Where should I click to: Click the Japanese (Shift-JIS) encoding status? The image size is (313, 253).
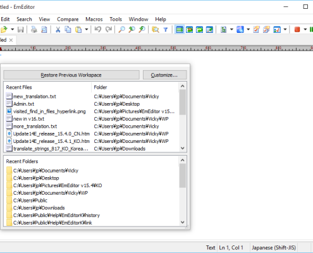274,247
